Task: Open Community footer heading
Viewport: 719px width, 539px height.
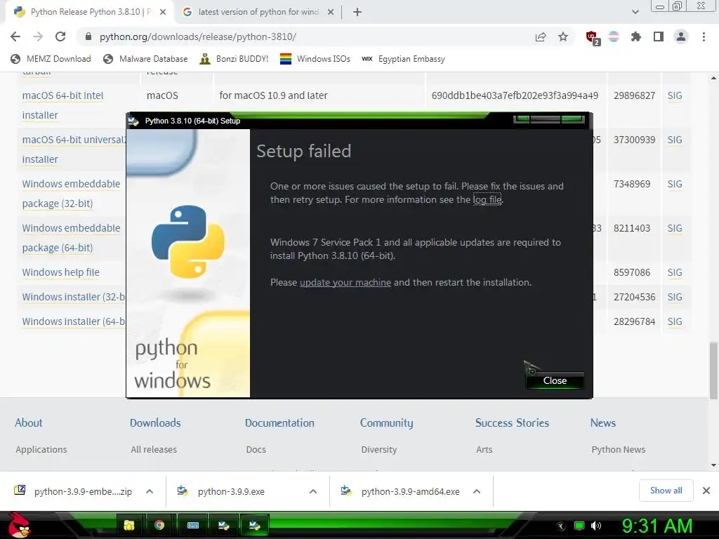Action: [387, 422]
